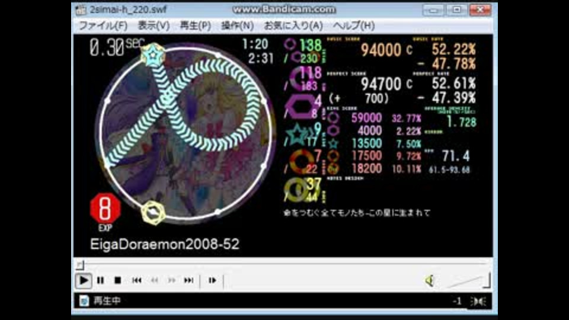
Task: Click the purple ring icon beside 138
Action: point(290,44)
